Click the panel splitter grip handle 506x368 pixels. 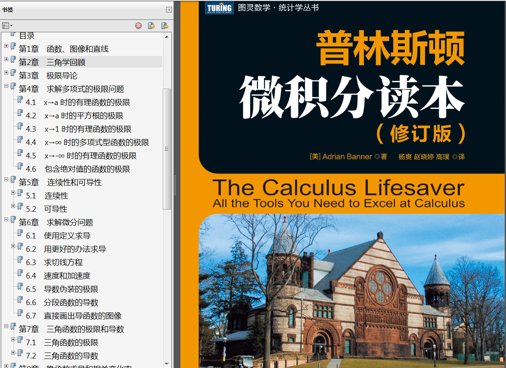pos(175,185)
